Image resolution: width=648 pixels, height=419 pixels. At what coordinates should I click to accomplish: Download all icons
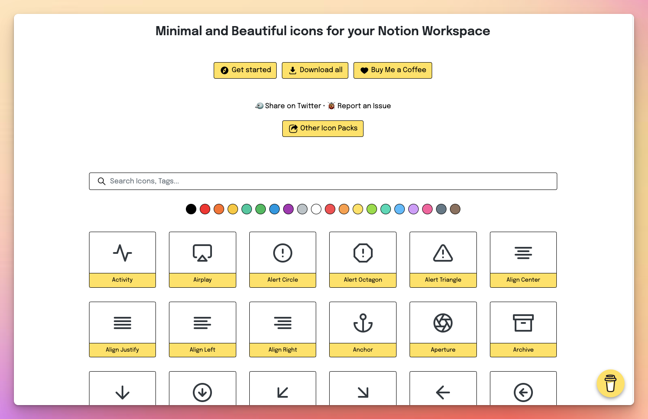(x=315, y=70)
